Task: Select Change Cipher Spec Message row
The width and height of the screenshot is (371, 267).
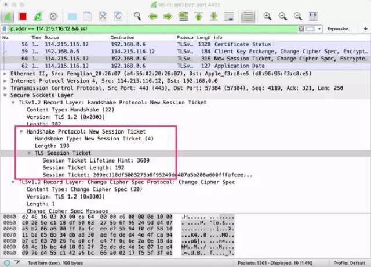Action: point(67,211)
